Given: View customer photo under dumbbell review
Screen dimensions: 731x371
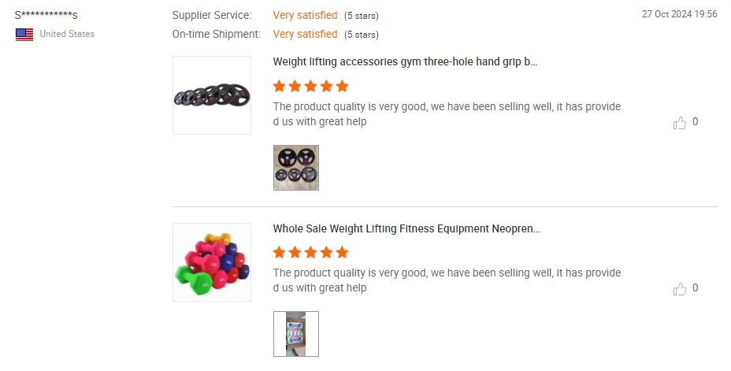Looking at the screenshot, I should (x=296, y=334).
